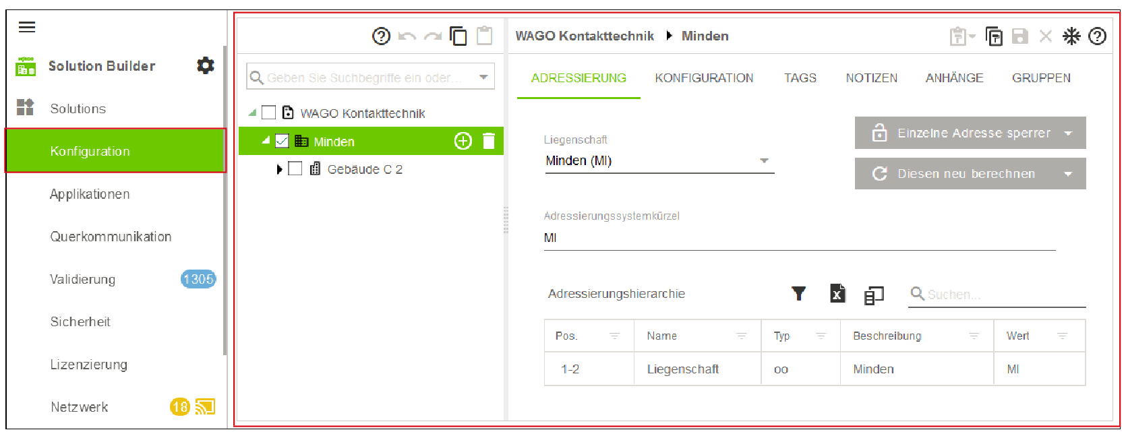Viewport: 1126px width, 434px height.
Task: Open Solution Builder settings gear
Action: pyautogui.click(x=205, y=65)
